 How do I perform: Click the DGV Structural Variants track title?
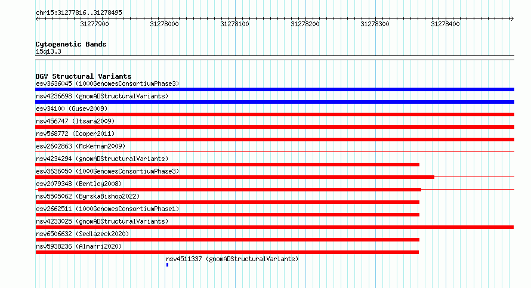tap(84, 76)
